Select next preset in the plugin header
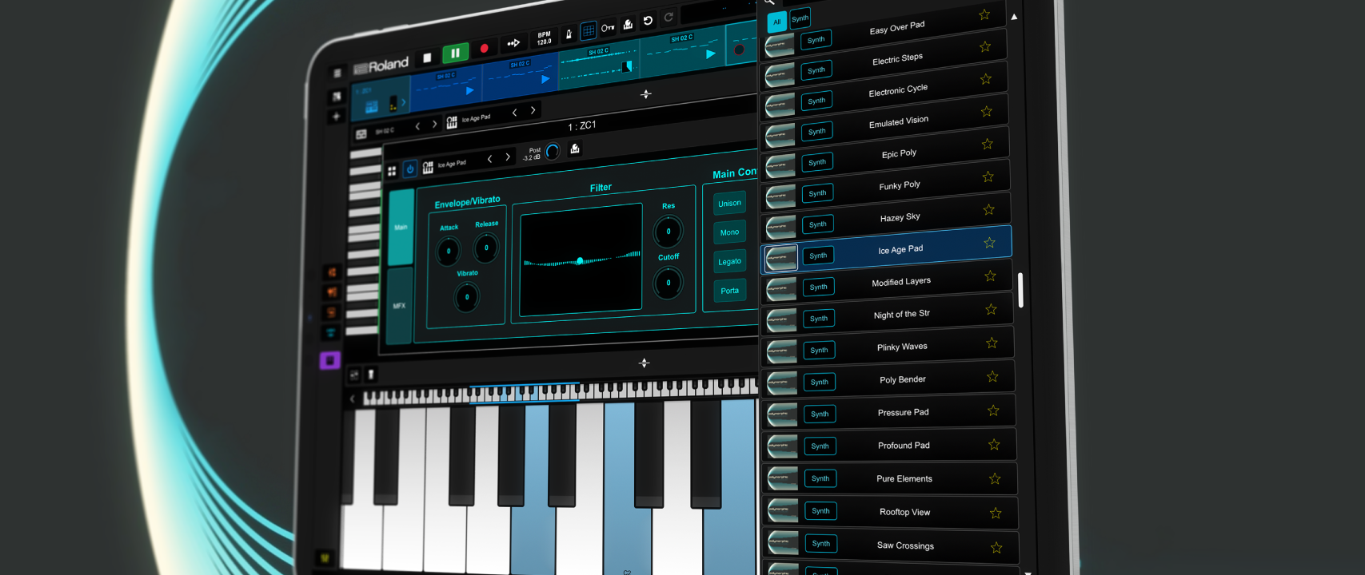 tap(508, 157)
